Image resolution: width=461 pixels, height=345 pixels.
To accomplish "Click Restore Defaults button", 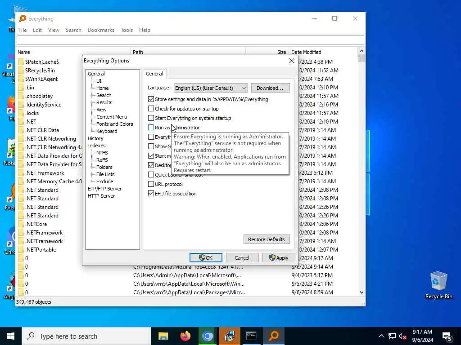I will (267, 239).
